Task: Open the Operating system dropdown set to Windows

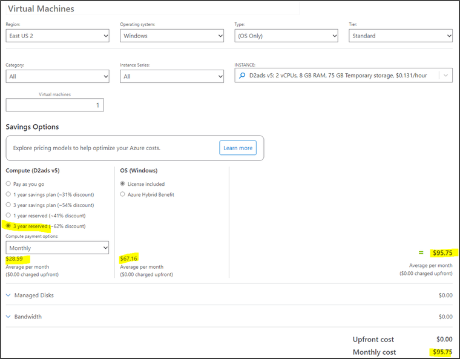Action: [172, 36]
